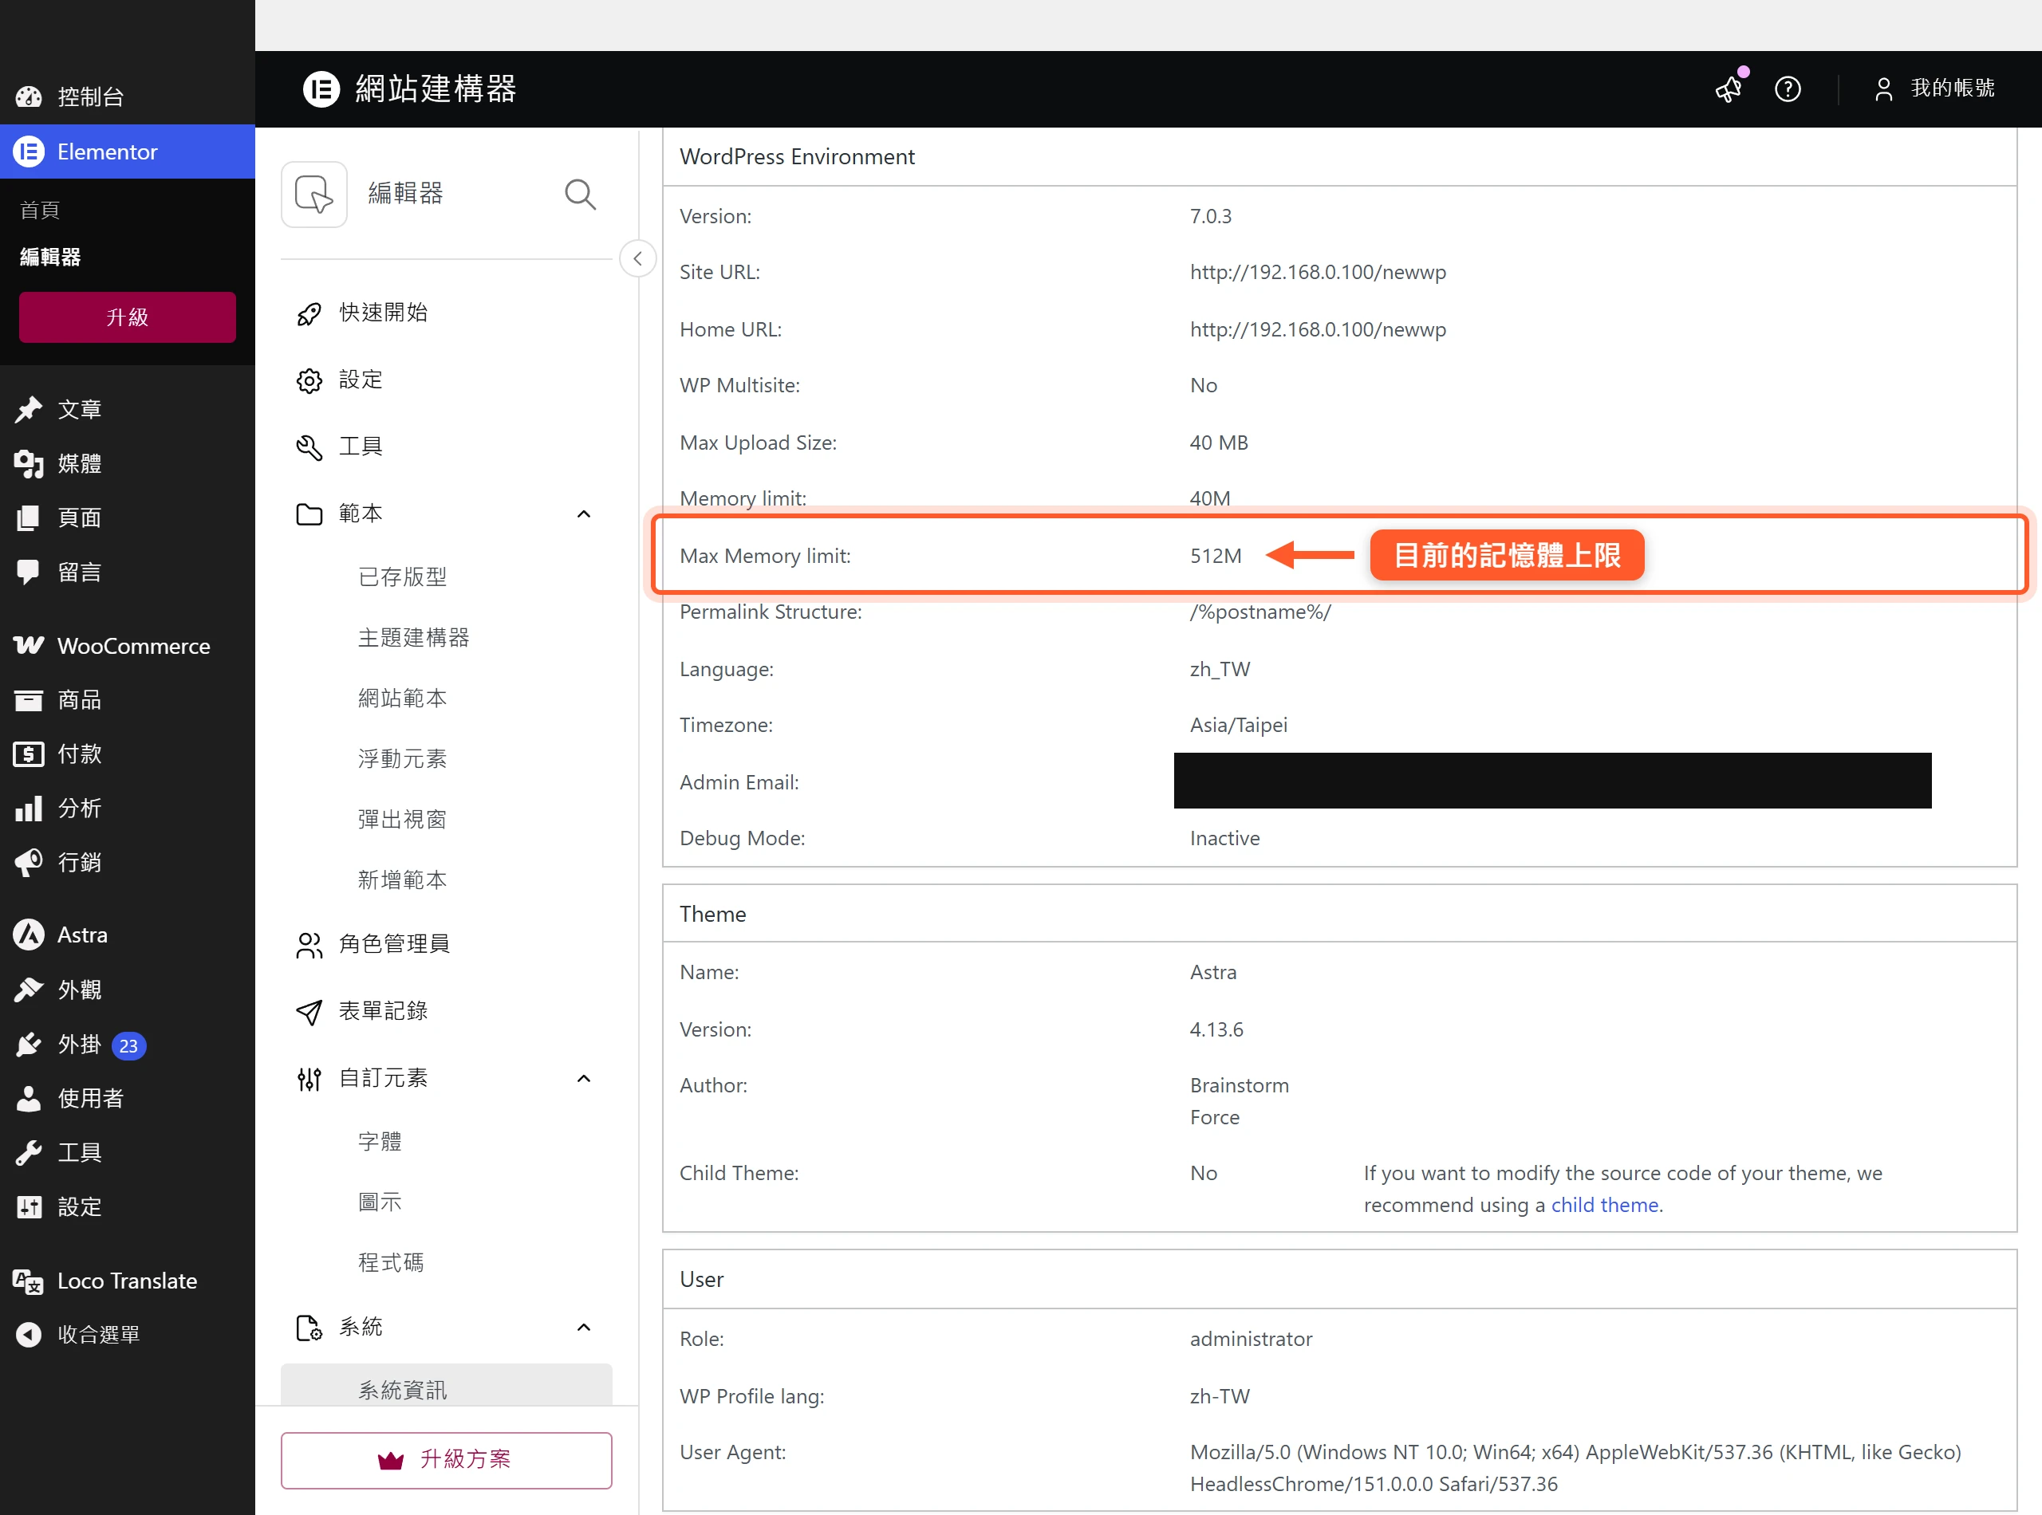
Task: Open 外掛 plugins menu with 23 updates
Action: (128, 1045)
